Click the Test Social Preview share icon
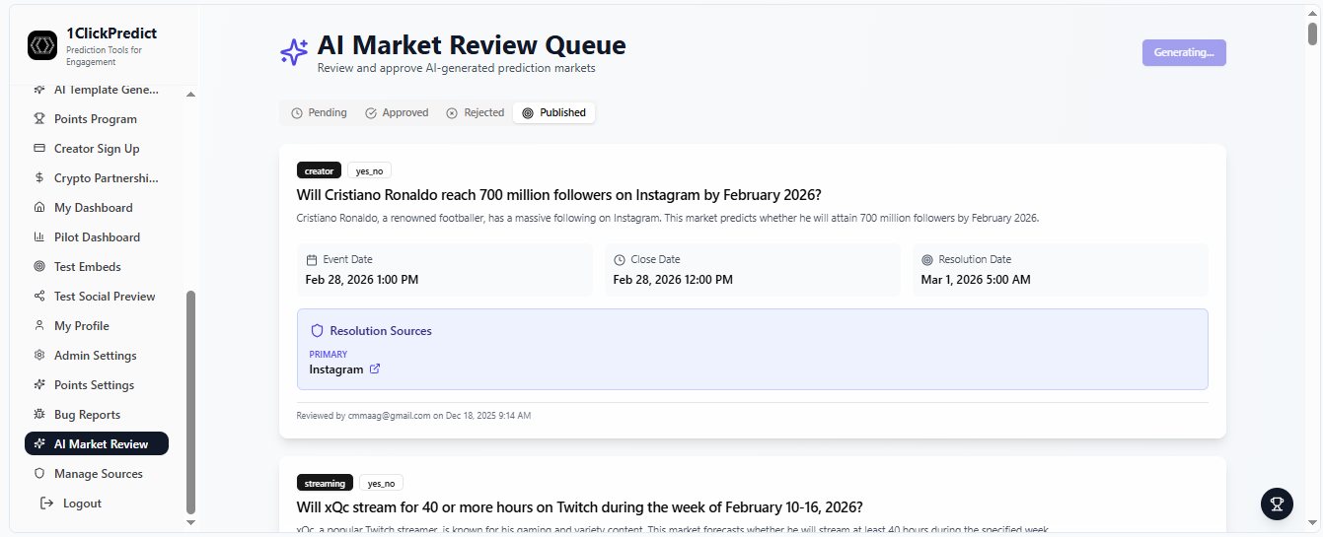The image size is (1323, 537). click(39, 297)
